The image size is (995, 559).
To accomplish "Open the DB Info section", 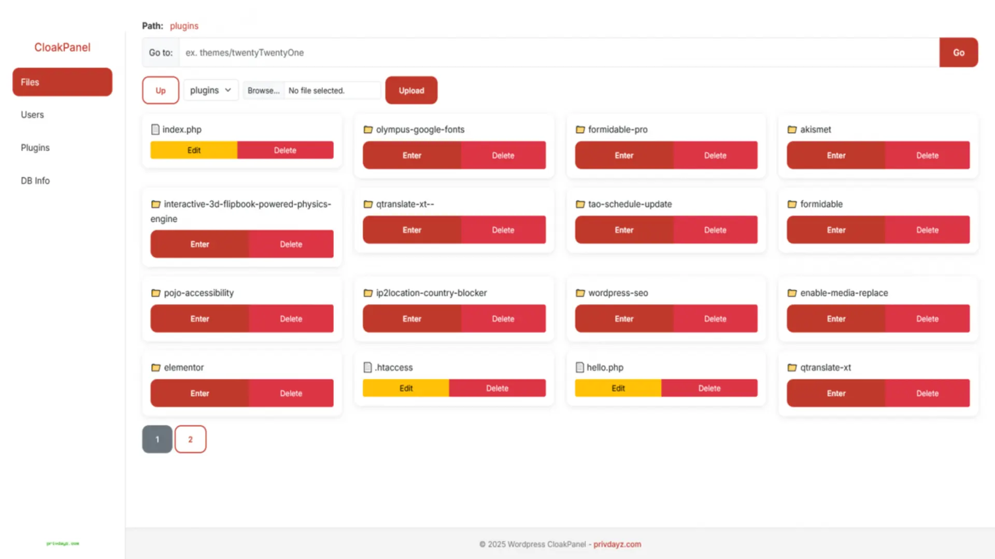I will coord(35,180).
